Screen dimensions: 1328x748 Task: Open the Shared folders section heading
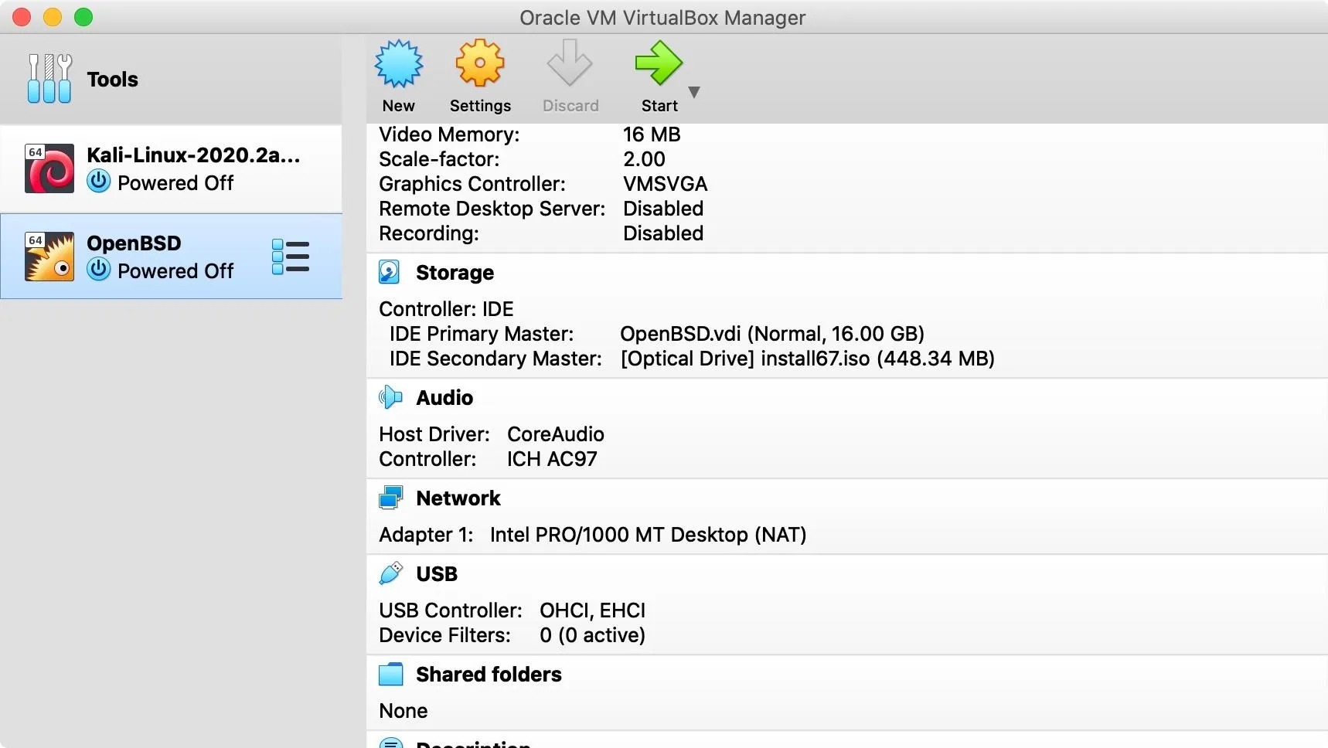click(x=489, y=675)
